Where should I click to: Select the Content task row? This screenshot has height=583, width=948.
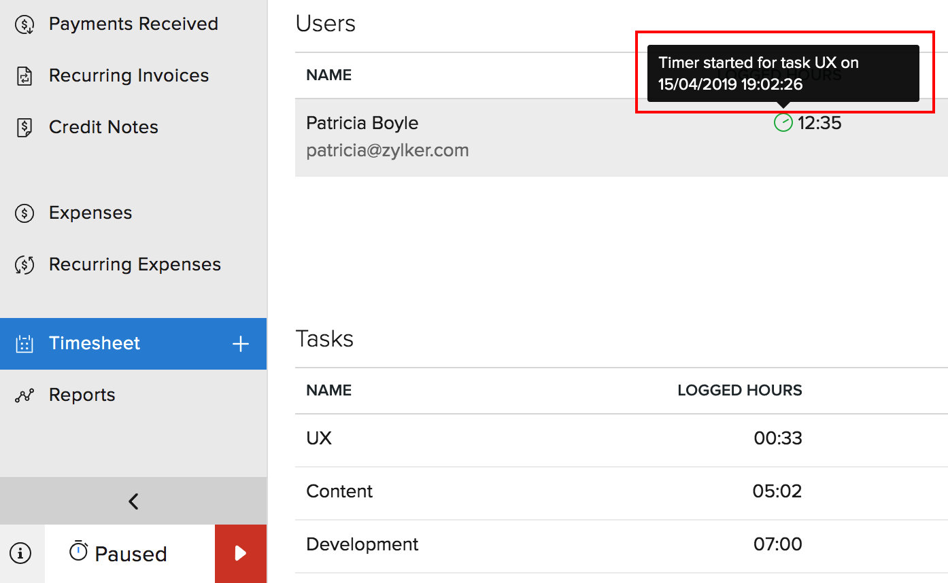pos(339,491)
